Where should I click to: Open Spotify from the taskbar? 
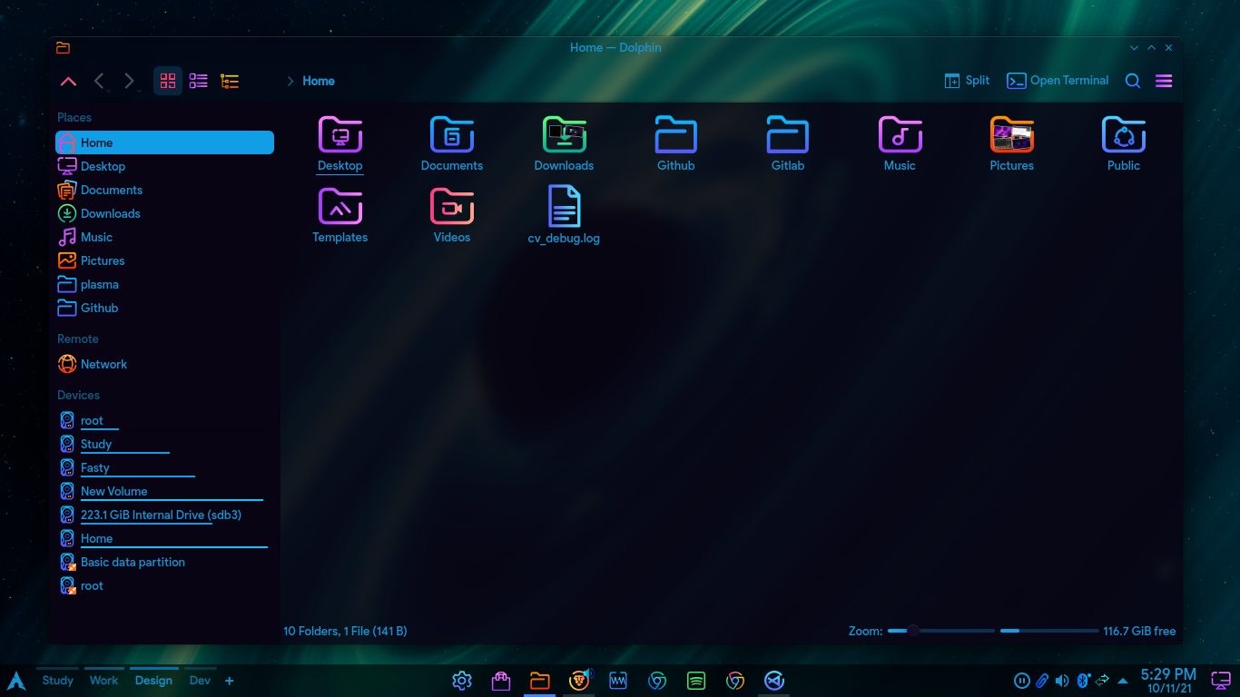pyautogui.click(x=696, y=681)
